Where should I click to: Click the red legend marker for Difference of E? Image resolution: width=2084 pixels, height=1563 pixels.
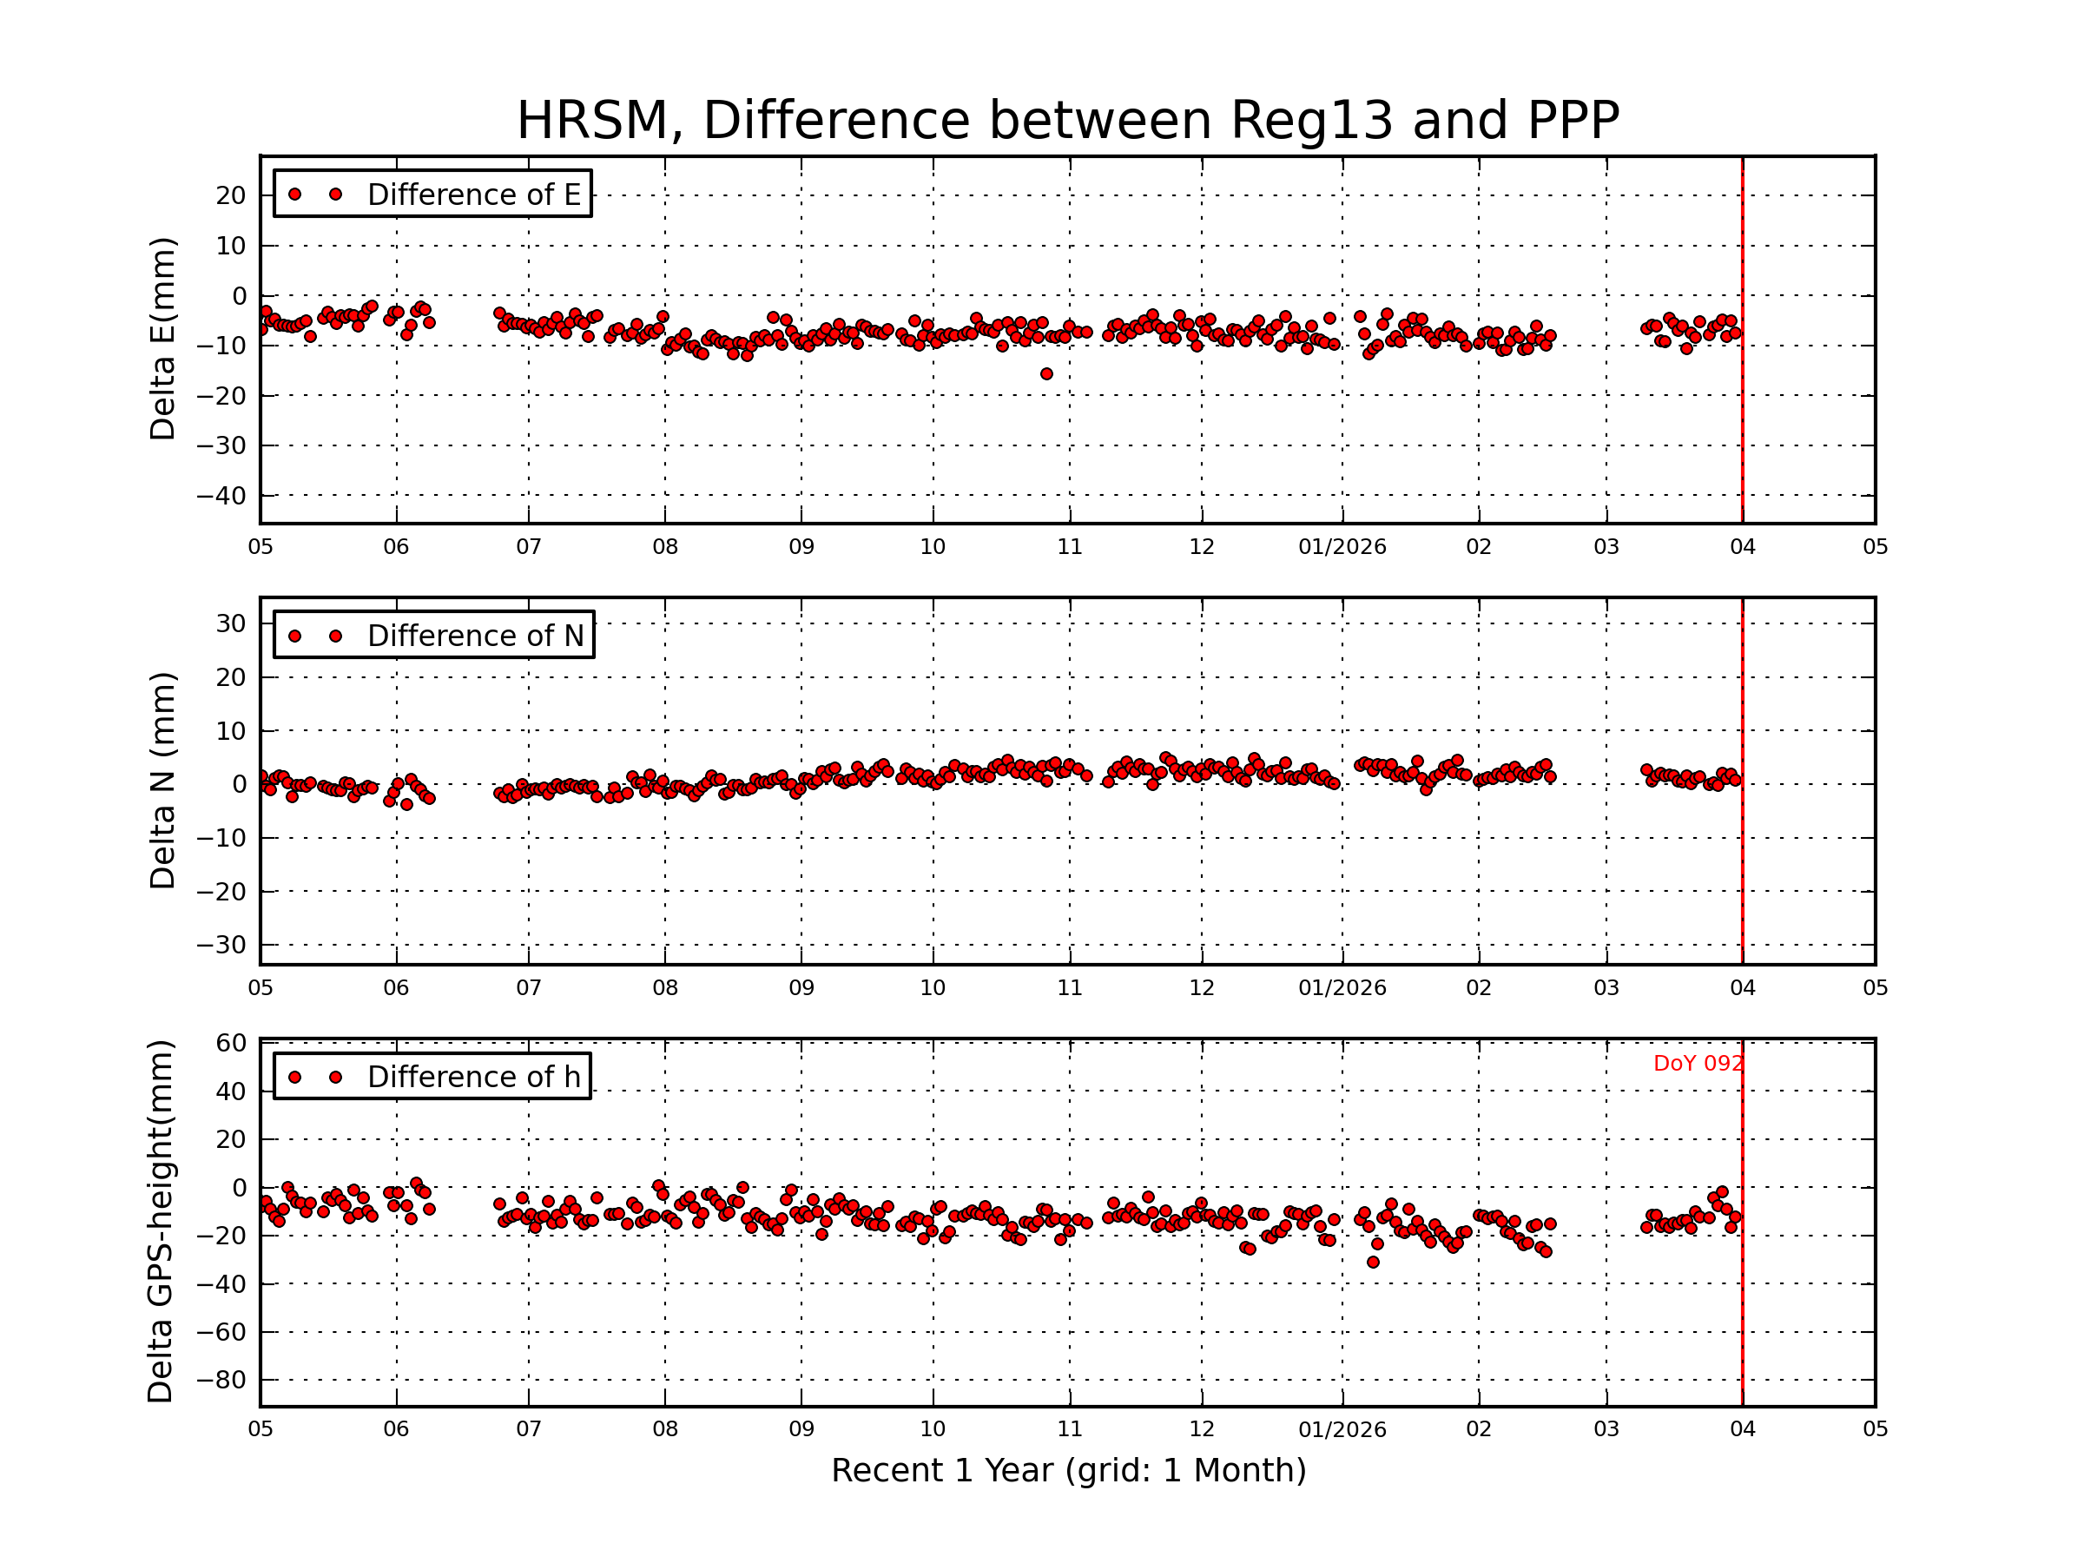(297, 195)
